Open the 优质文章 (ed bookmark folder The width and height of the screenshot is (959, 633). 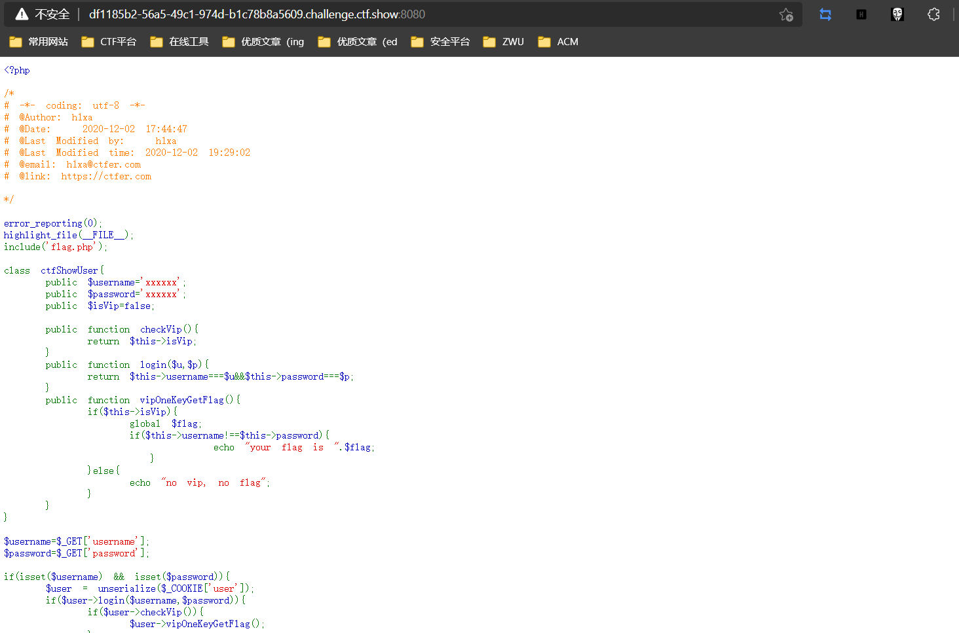pyautogui.click(x=358, y=42)
